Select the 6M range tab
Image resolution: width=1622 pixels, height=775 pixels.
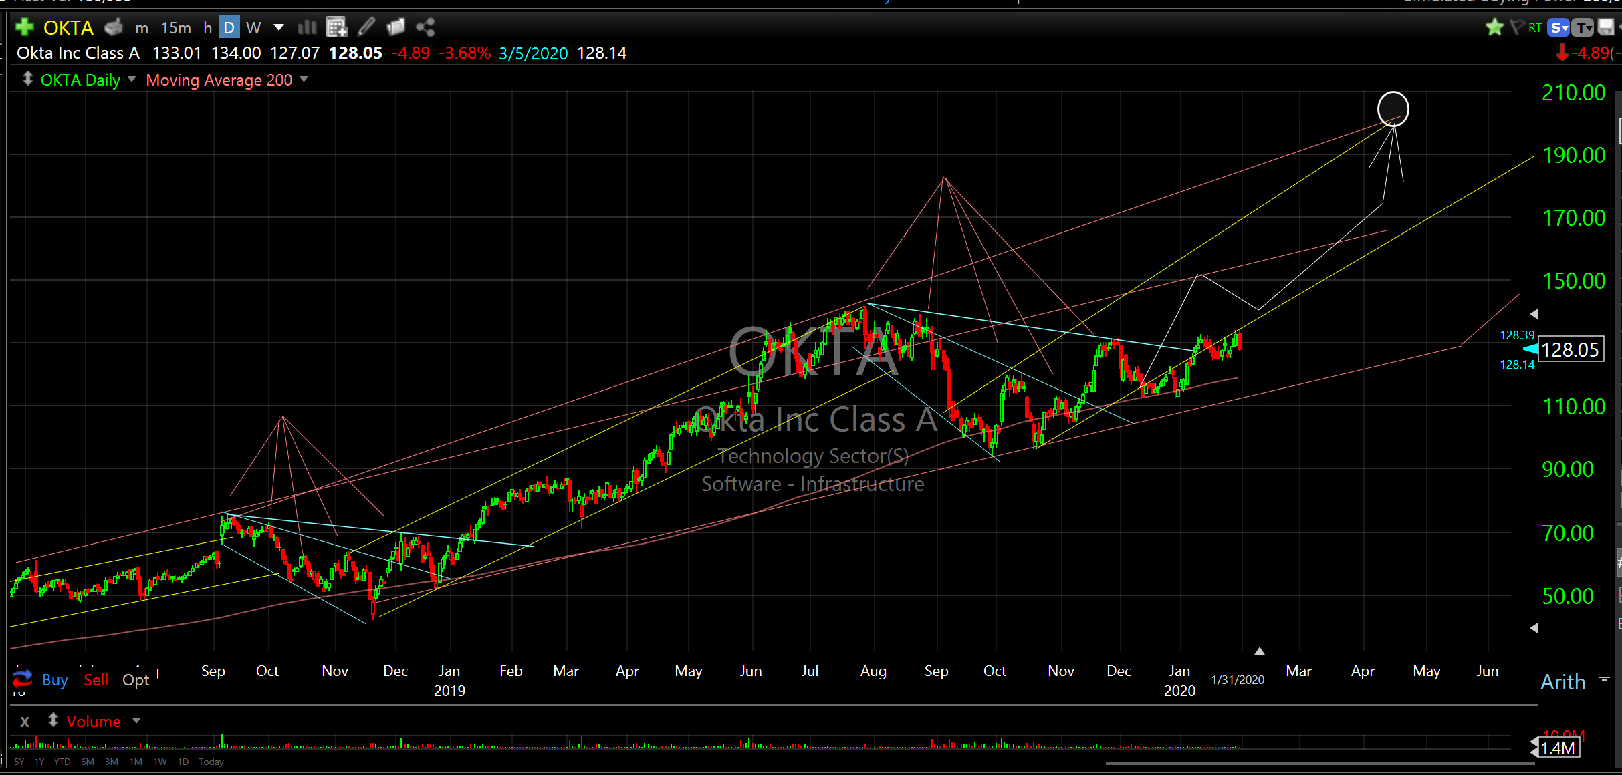(88, 762)
